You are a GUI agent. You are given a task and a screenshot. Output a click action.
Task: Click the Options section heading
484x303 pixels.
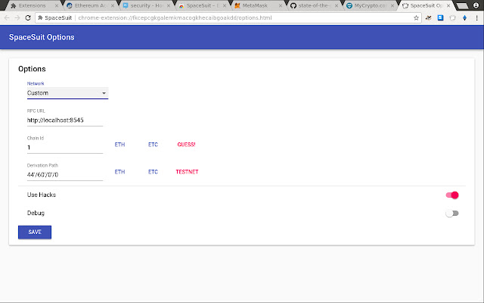pos(32,69)
